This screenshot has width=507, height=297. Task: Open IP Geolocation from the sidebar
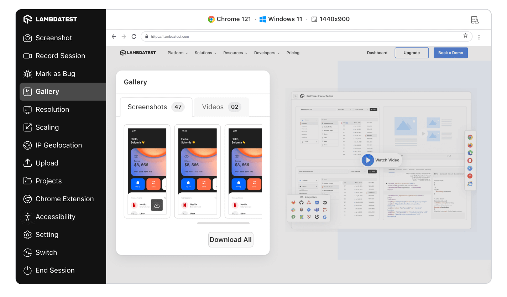pyautogui.click(x=58, y=145)
